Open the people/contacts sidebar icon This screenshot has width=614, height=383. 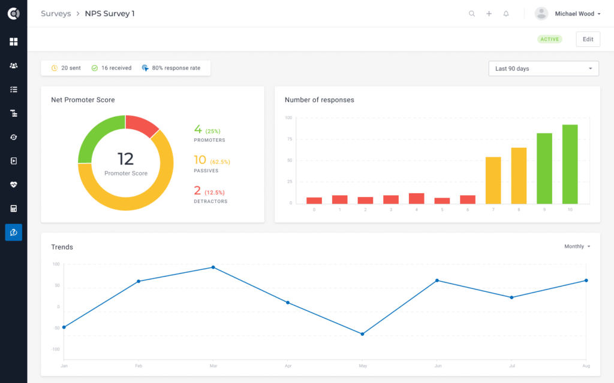tap(13, 66)
